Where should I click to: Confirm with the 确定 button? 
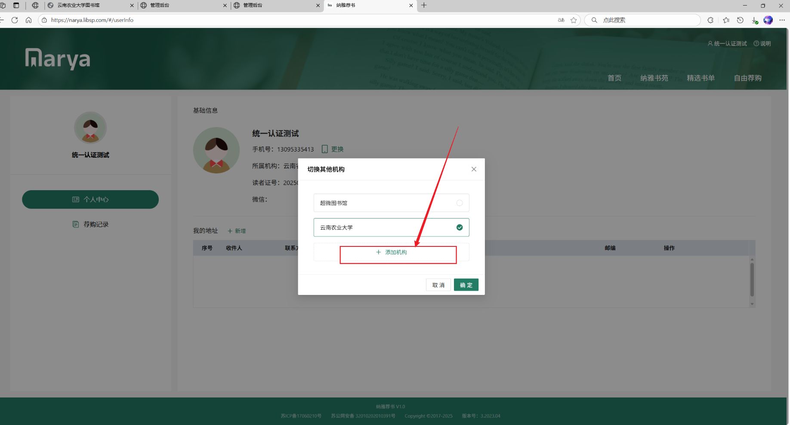click(466, 285)
